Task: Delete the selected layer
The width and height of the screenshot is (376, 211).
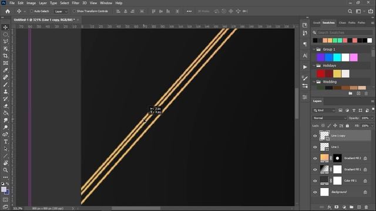Action: click(x=366, y=207)
